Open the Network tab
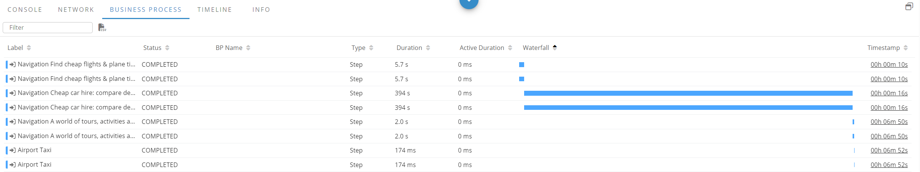The image size is (920, 172). pos(76,10)
